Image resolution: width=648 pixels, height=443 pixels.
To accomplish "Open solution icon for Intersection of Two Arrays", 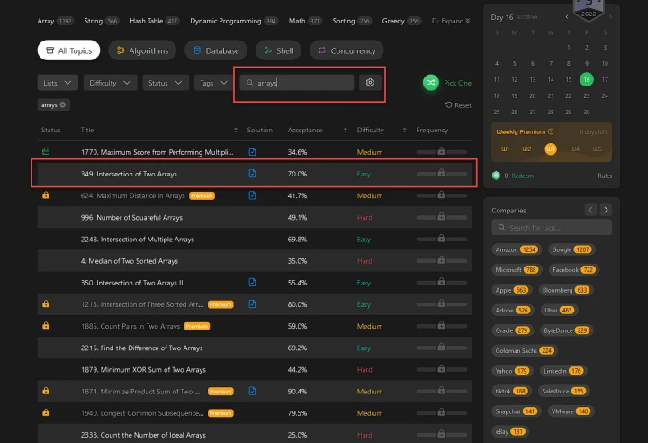I will (252, 174).
